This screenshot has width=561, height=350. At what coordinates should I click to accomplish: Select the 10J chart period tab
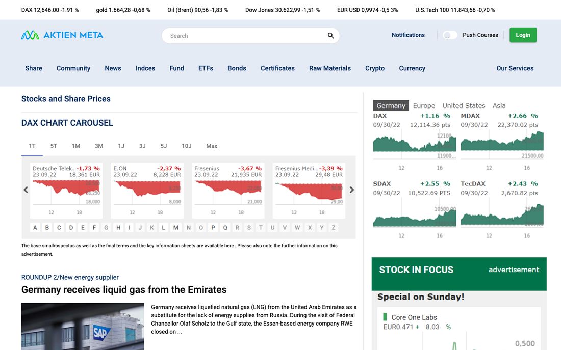click(x=186, y=146)
